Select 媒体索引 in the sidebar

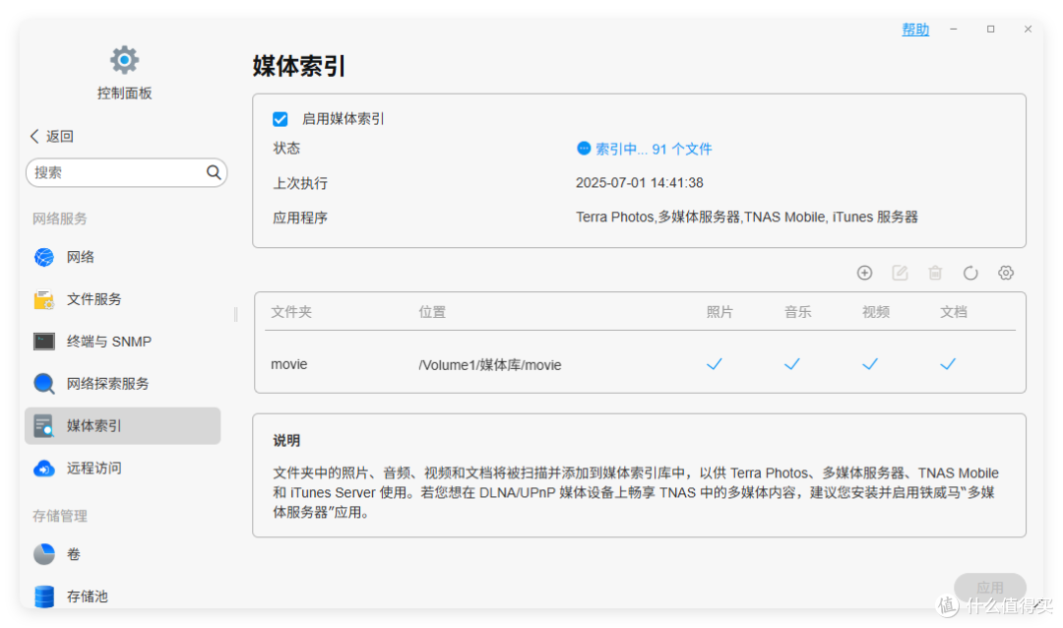tap(123, 426)
